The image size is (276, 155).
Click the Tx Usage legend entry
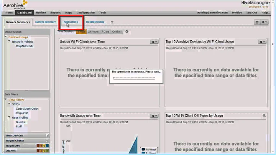pyautogui.click(x=149, y=149)
